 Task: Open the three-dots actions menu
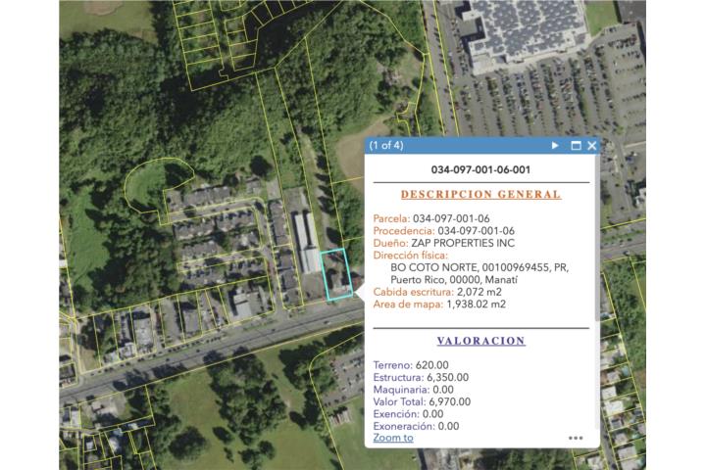(x=576, y=438)
